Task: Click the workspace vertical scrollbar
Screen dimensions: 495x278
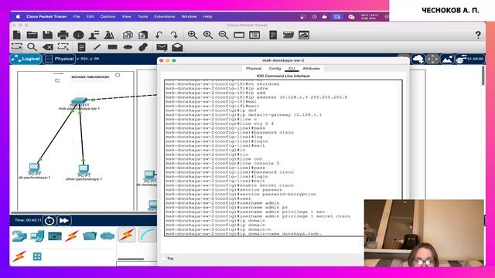Action: click(x=483, y=76)
